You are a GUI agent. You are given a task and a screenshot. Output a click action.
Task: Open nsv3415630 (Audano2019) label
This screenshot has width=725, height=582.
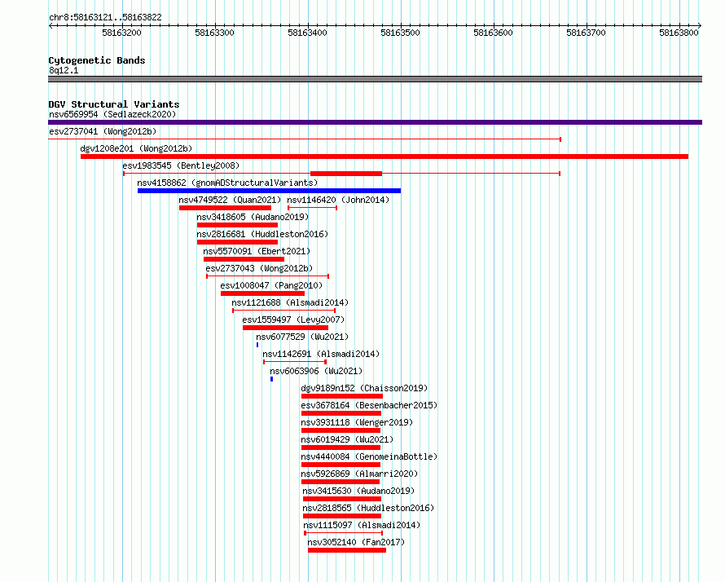pyautogui.click(x=358, y=491)
